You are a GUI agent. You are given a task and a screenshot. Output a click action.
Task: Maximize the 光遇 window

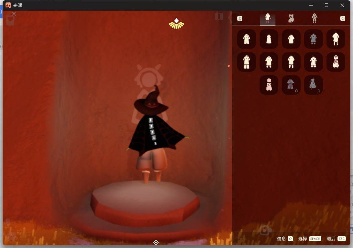[x=326, y=5]
